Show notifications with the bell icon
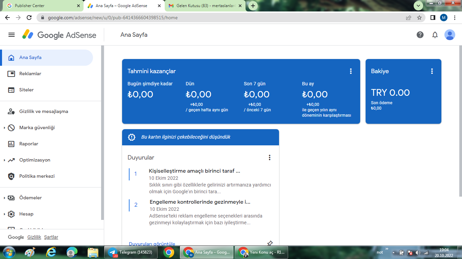 pyautogui.click(x=435, y=35)
